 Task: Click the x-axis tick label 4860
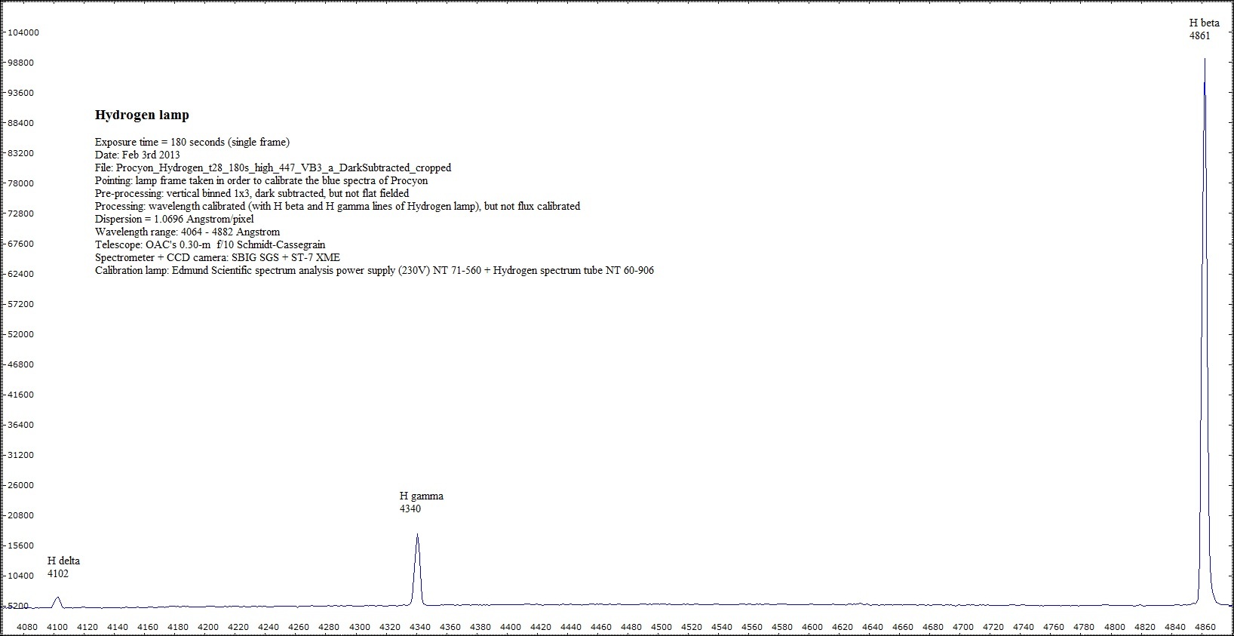1205,627
